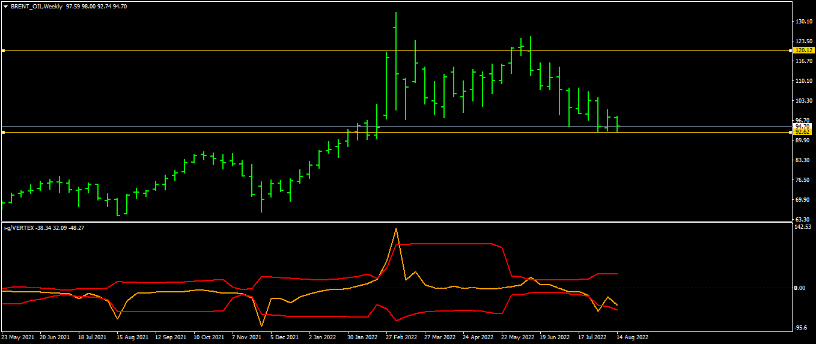Click the 24 Apr 2022 date label
The image size is (816, 344).
478,337
